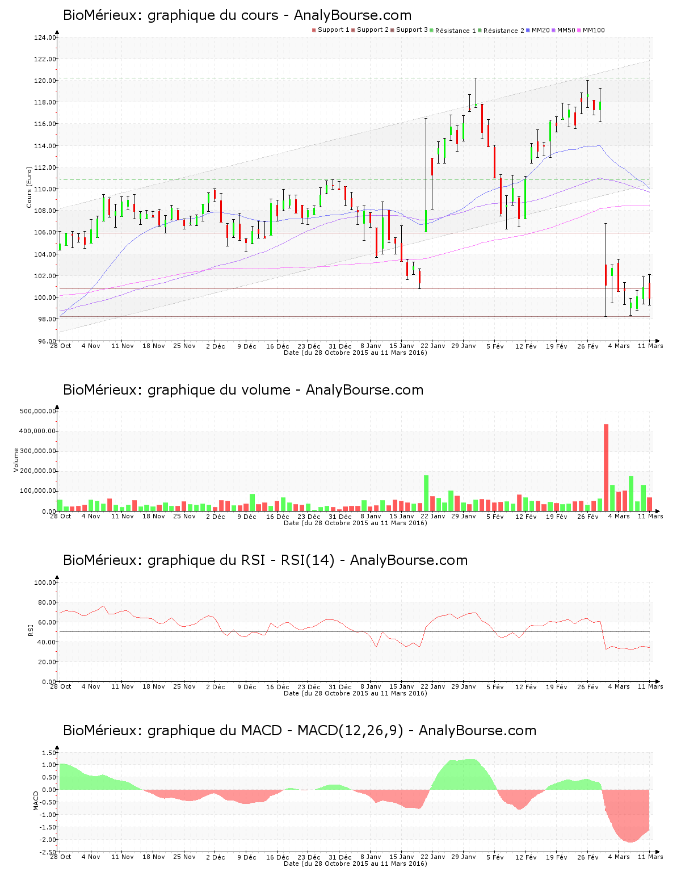This screenshot has width=681, height=880.
Task: Click the 300,000.00 value on volume axis
Action: pyautogui.click(x=38, y=451)
